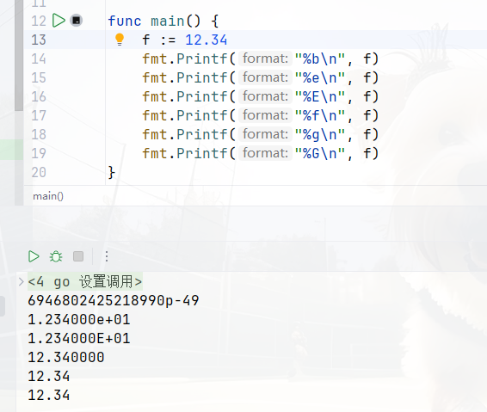The height and width of the screenshot is (412, 487).
Task: Click line number 14 in gutter
Action: point(39,58)
